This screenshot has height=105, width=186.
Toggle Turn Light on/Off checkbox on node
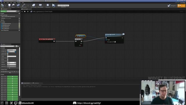tap(115, 42)
